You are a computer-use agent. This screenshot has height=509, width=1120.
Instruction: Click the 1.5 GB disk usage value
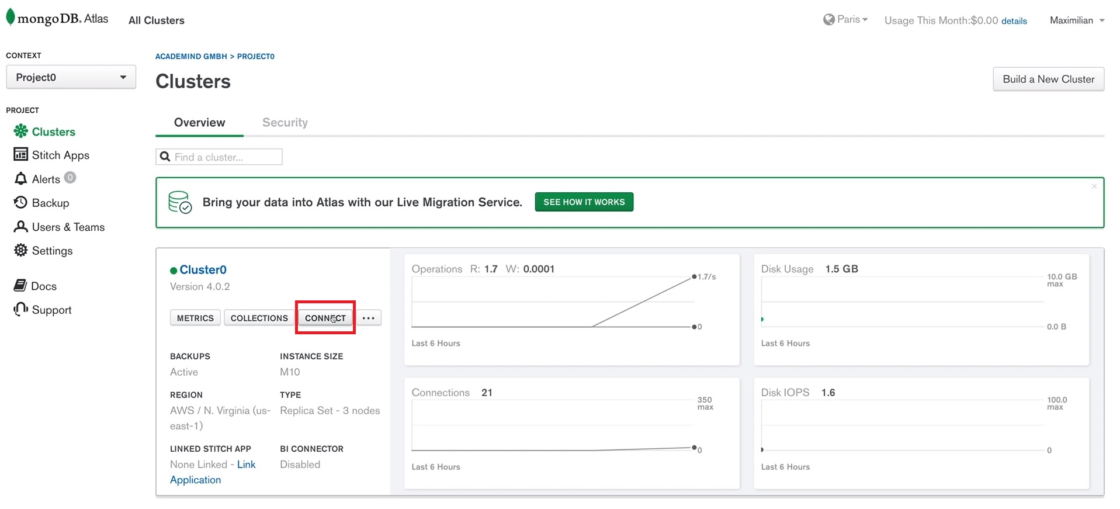click(841, 269)
